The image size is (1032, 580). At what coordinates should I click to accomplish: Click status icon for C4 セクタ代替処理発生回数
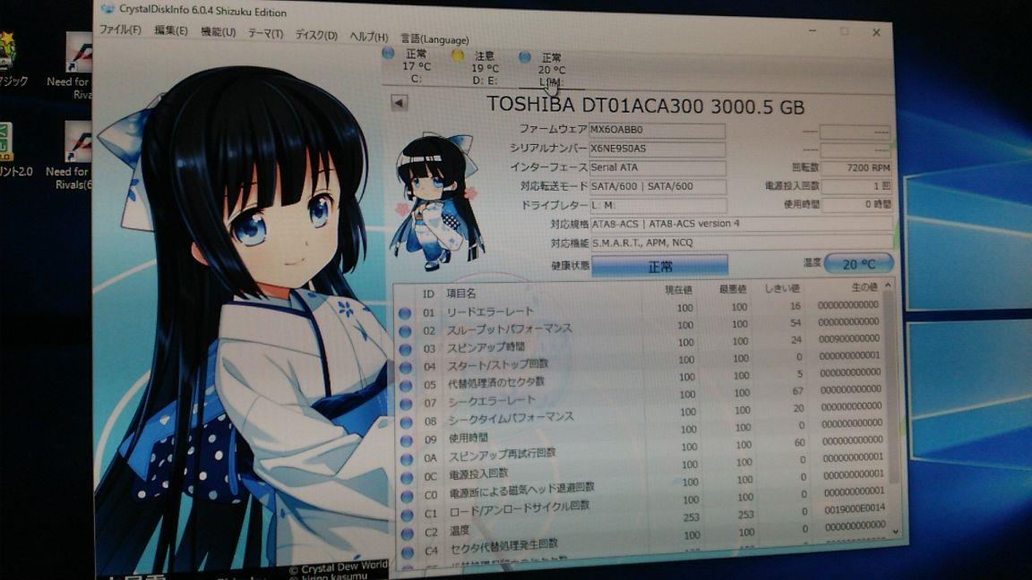(x=408, y=552)
